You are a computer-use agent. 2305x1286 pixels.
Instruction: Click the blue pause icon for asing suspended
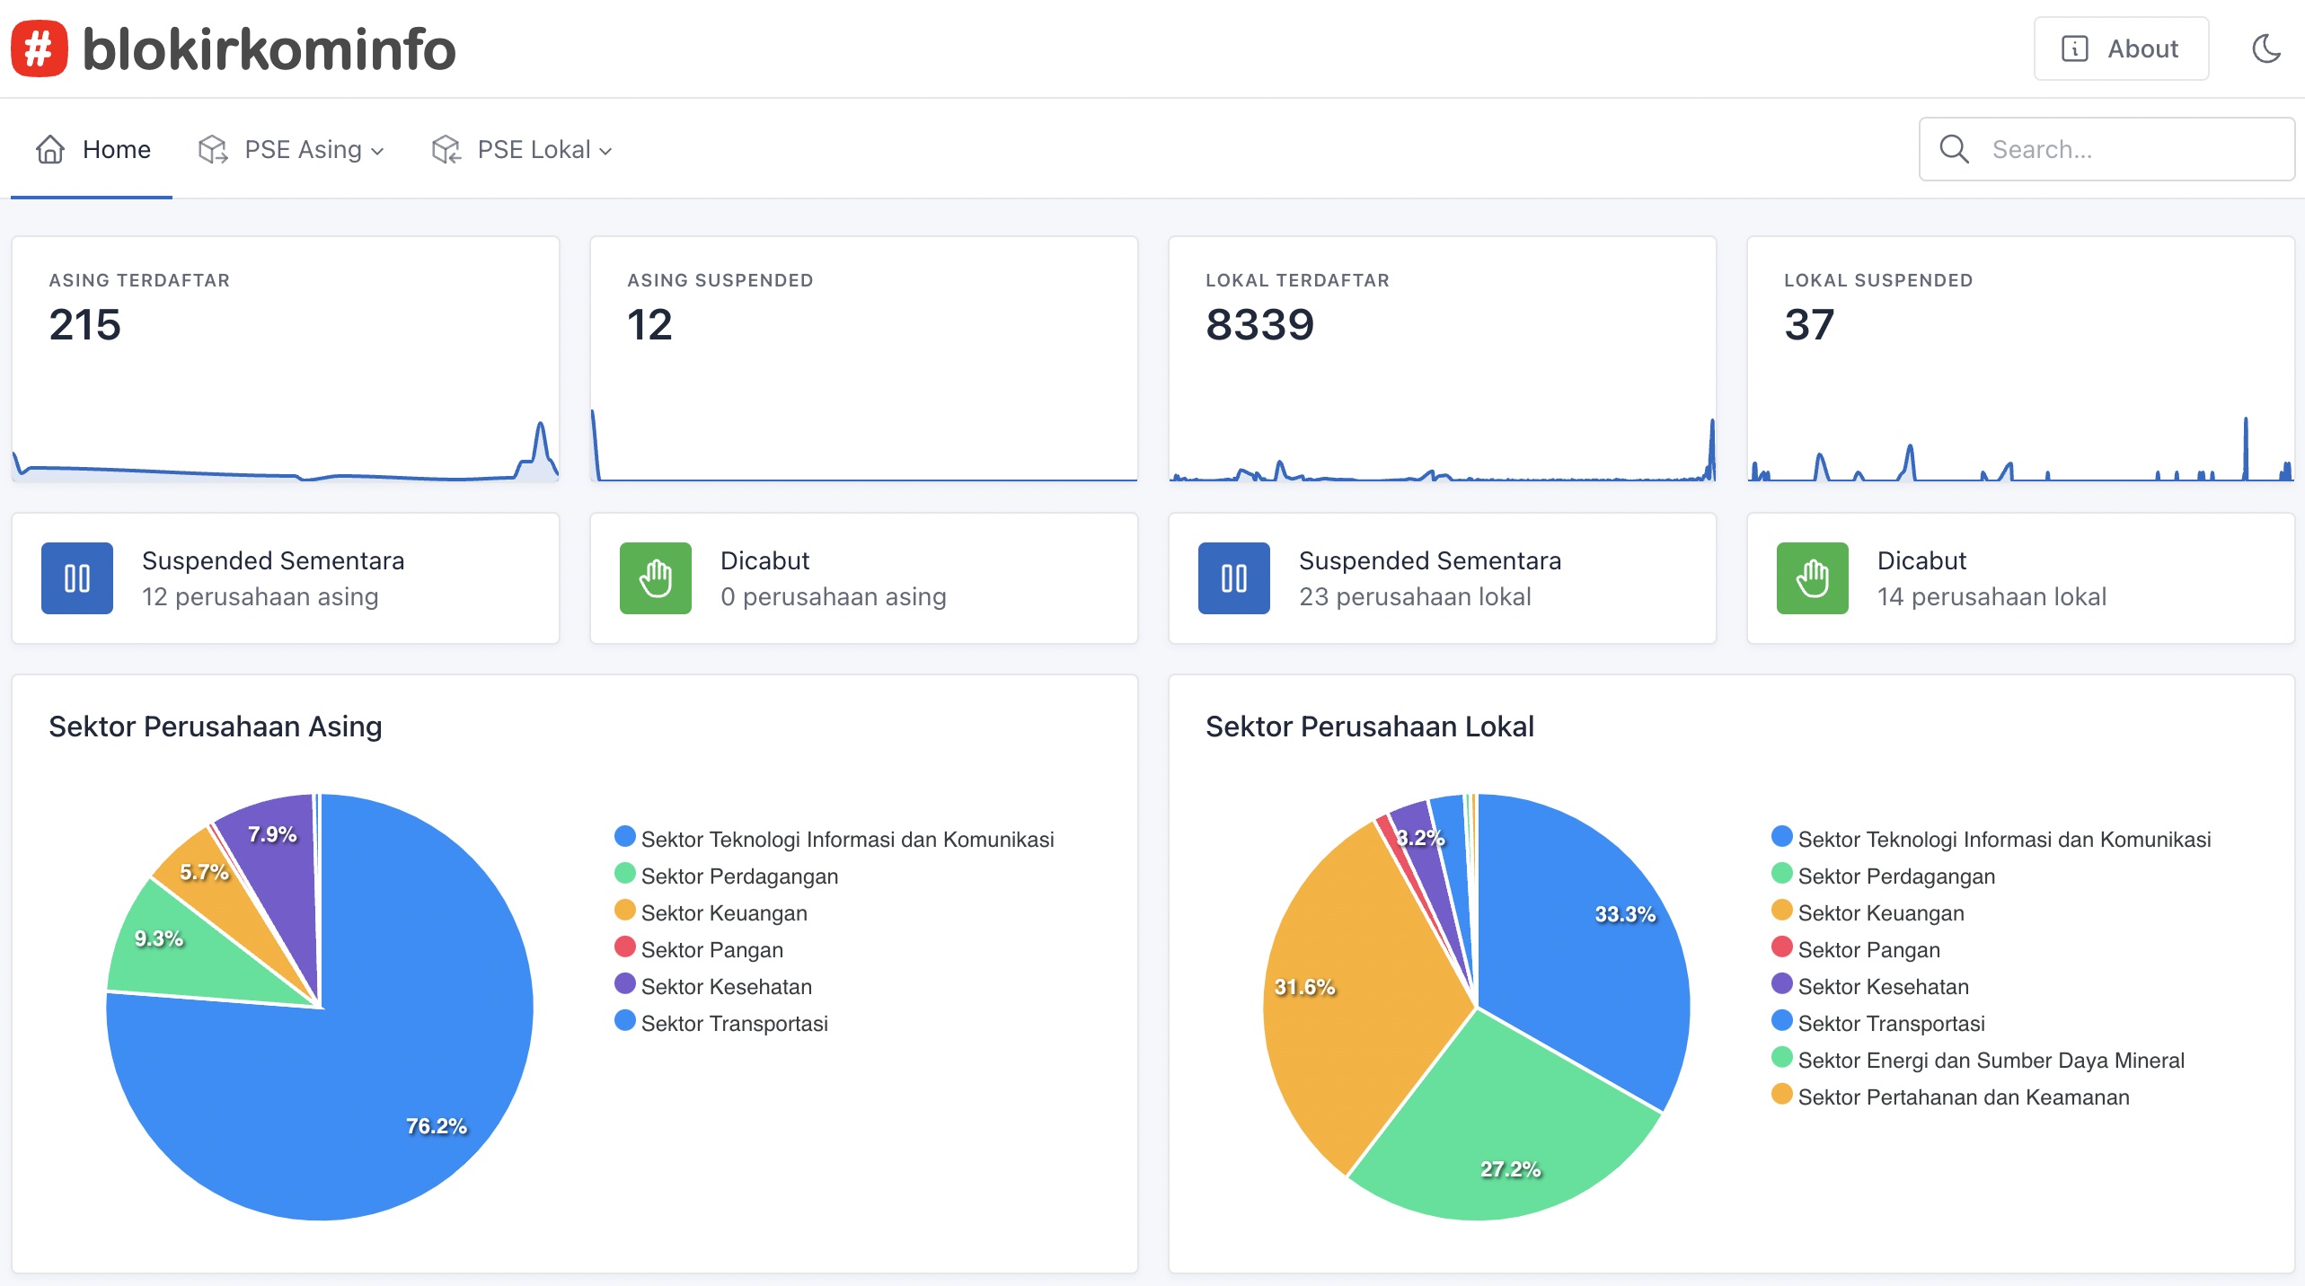[x=77, y=578]
